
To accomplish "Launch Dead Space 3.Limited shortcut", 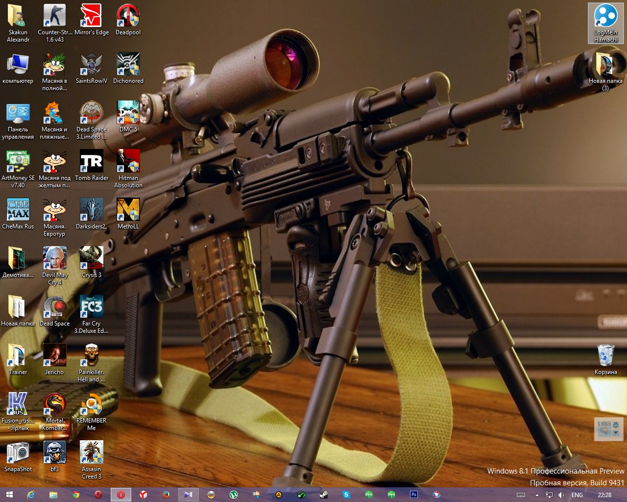I will (92, 120).
